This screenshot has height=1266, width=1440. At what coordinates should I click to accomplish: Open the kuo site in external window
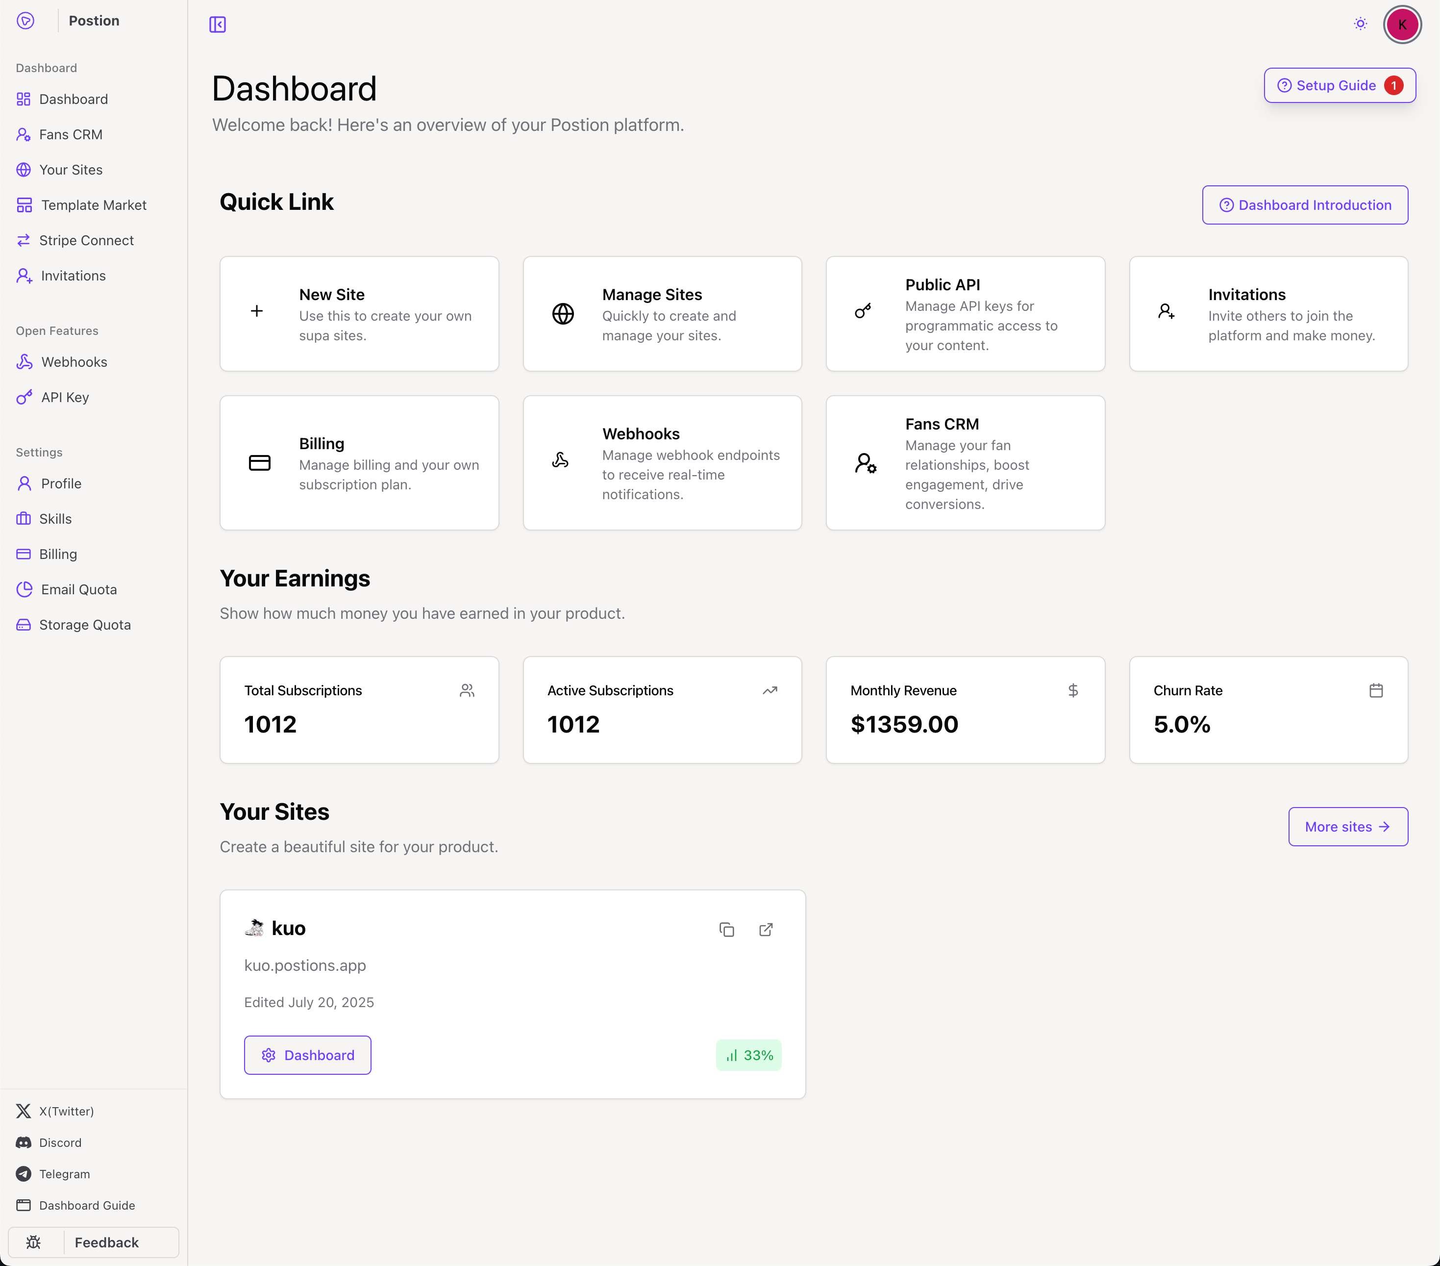[767, 930]
